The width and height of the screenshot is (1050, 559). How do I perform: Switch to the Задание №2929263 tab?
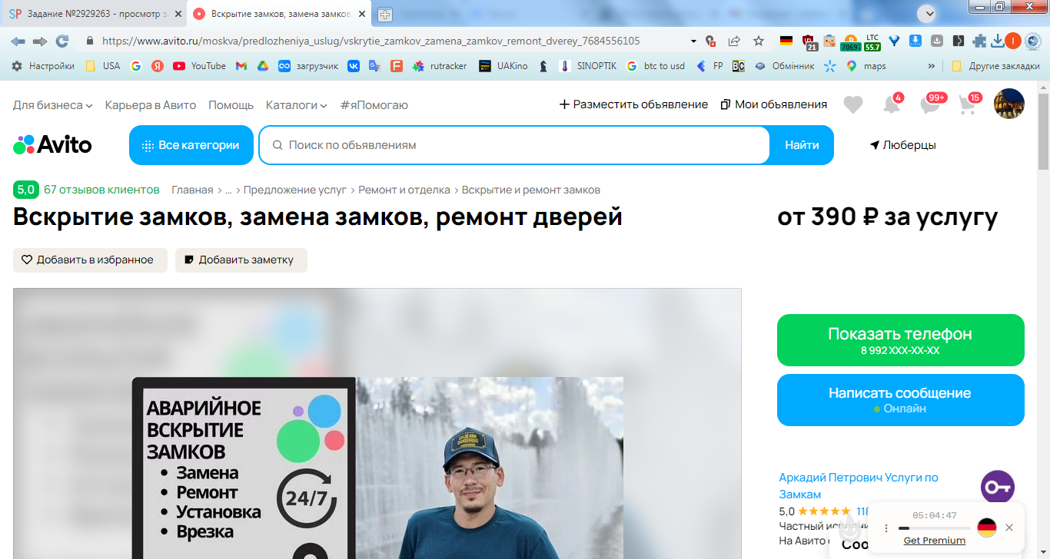click(95, 14)
